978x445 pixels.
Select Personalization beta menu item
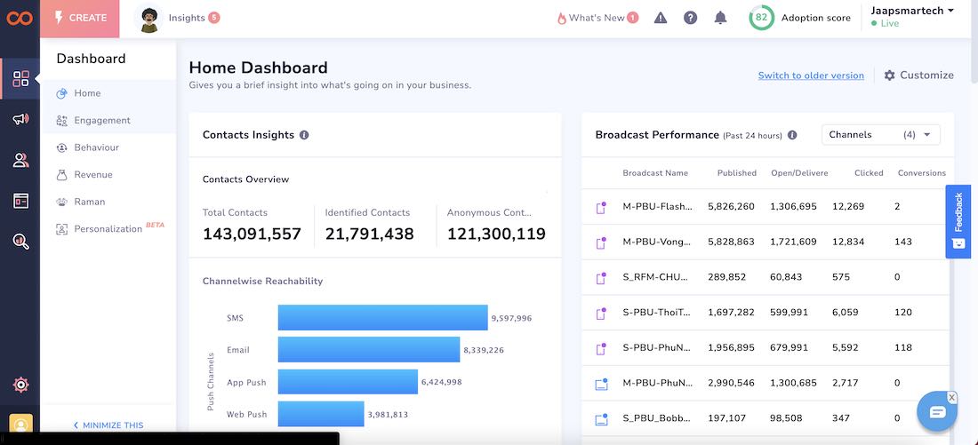pyautogui.click(x=108, y=229)
